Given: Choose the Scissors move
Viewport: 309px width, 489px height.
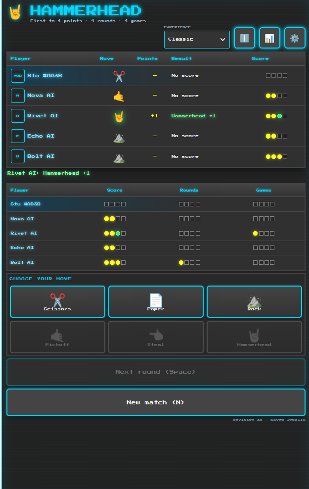Looking at the screenshot, I should tap(58, 301).
